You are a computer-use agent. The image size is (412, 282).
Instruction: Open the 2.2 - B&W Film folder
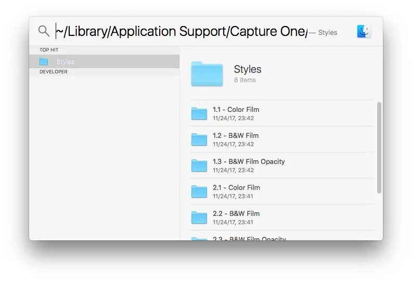[x=282, y=217]
